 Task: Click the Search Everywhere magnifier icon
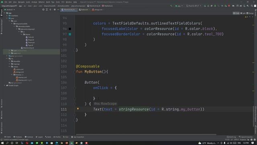[252, 6]
